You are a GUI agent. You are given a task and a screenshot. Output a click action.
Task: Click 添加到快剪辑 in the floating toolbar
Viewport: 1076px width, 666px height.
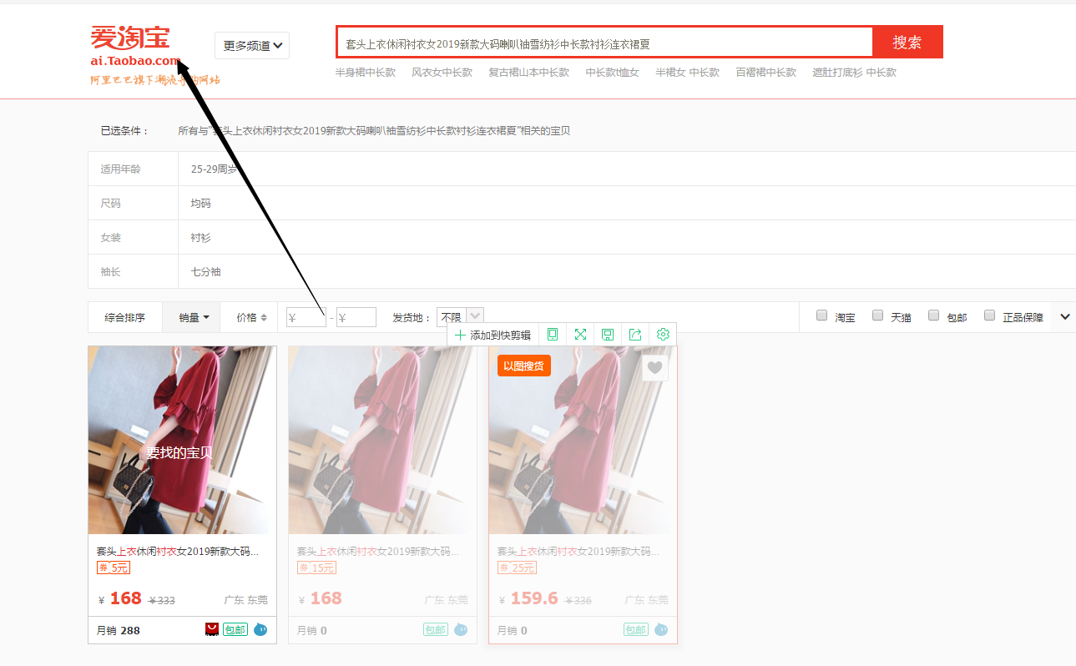pos(493,335)
